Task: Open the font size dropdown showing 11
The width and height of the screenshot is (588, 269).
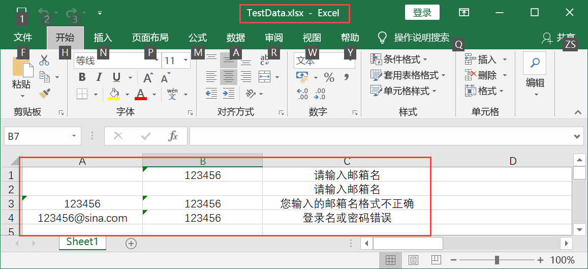Action: (x=186, y=61)
